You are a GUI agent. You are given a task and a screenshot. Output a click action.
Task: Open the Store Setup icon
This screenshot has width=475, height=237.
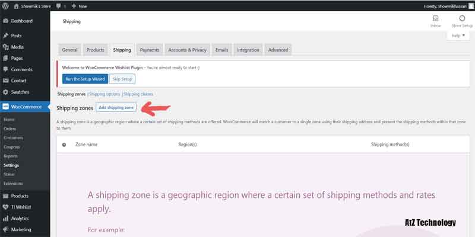[461, 21]
